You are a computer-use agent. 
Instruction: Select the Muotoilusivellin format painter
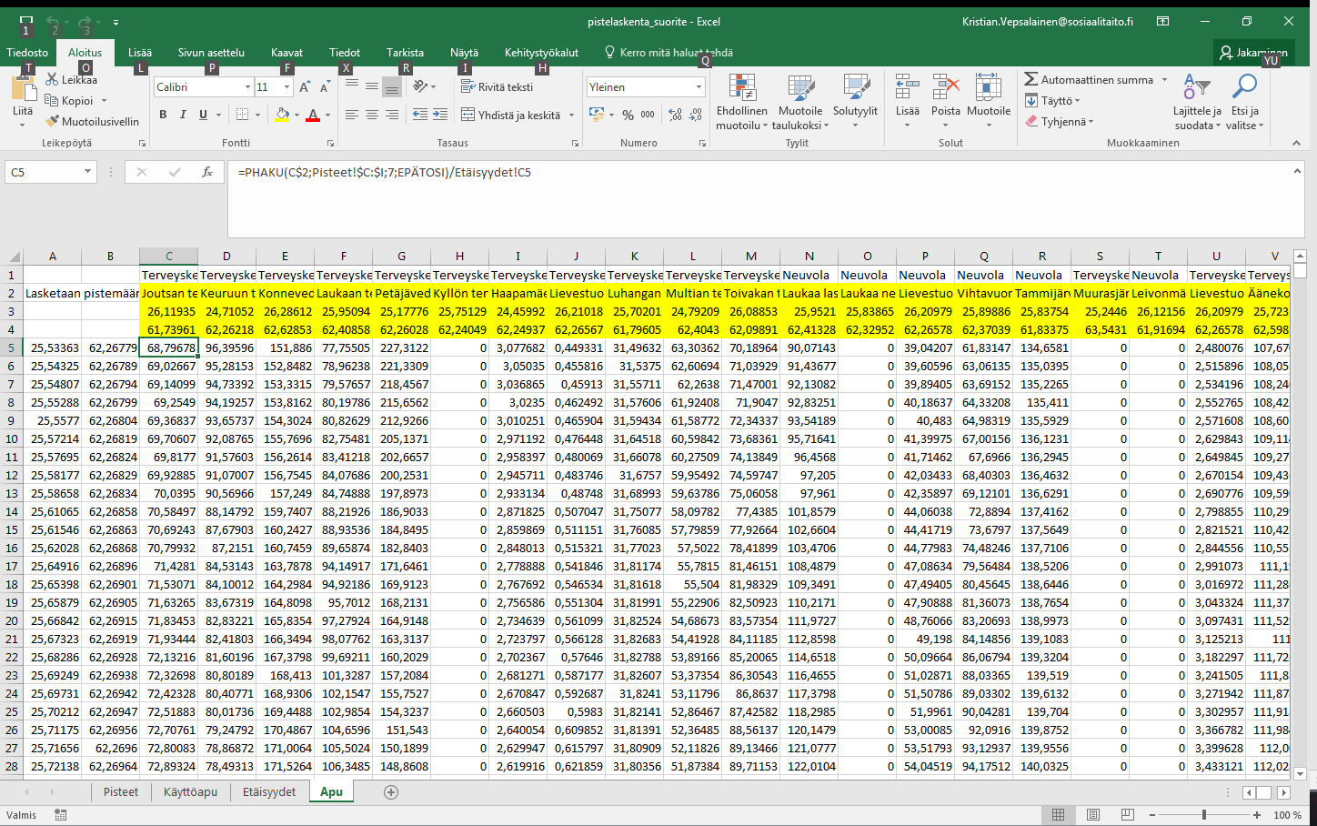click(93, 121)
